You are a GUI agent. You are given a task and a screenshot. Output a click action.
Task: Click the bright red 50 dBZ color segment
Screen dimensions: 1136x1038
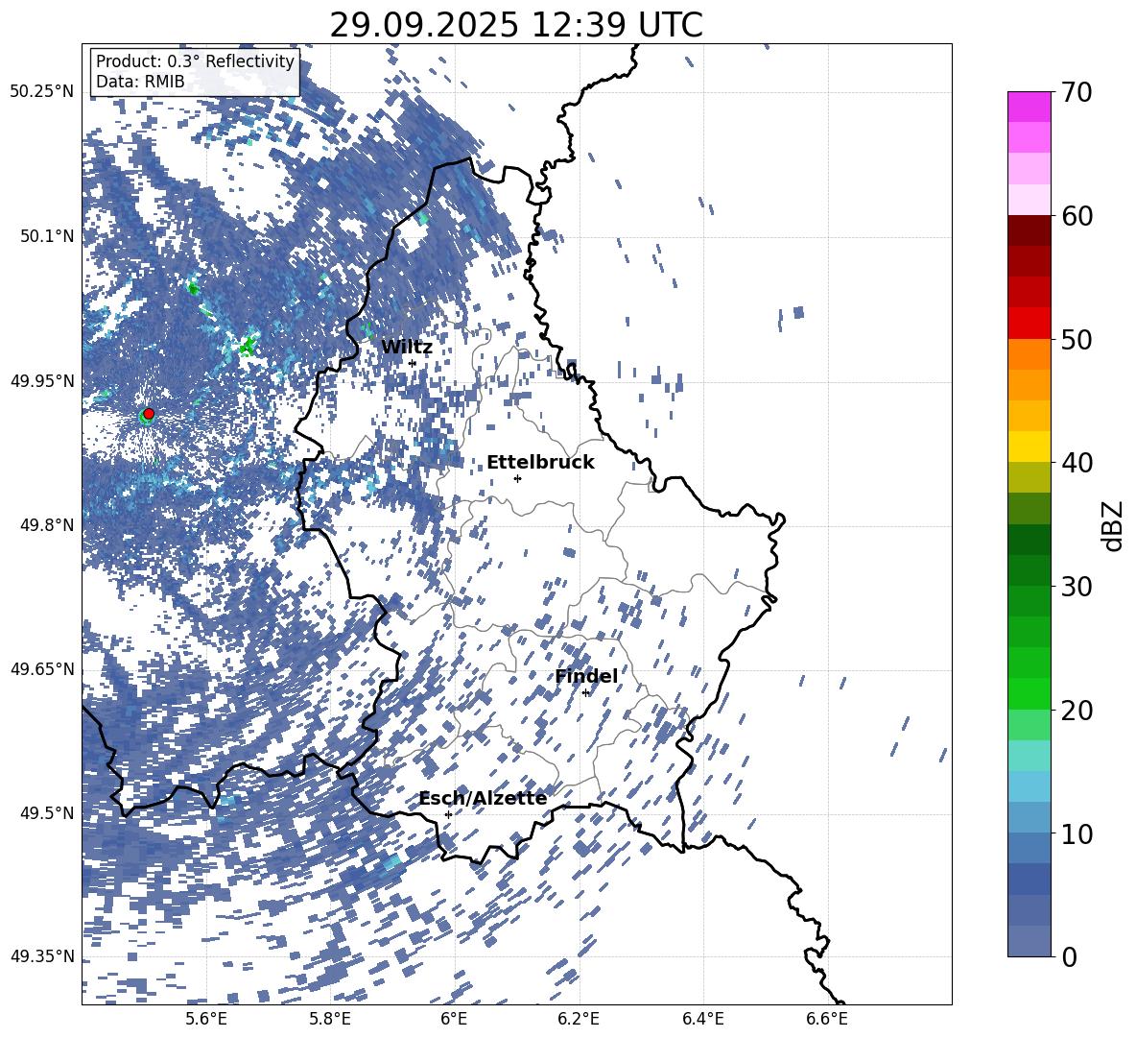tap(1029, 324)
